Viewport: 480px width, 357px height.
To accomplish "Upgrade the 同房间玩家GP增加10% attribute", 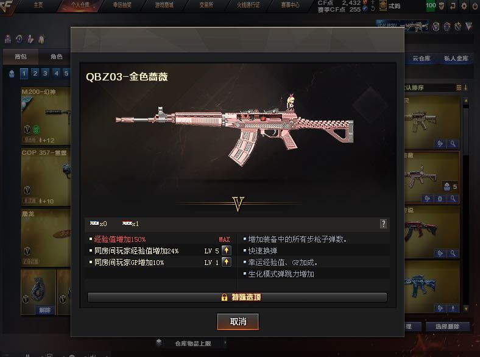I will (226, 262).
